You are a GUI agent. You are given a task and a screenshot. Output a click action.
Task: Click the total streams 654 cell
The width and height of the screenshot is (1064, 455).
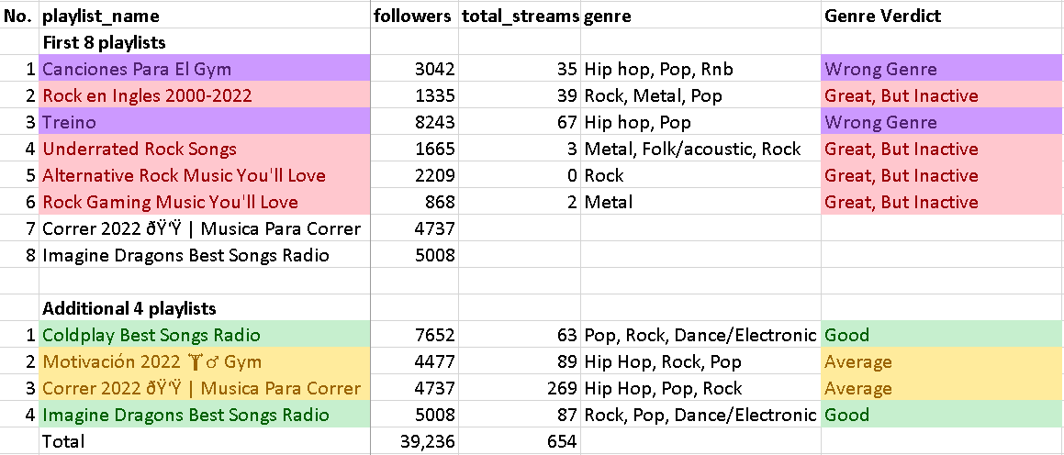point(520,441)
